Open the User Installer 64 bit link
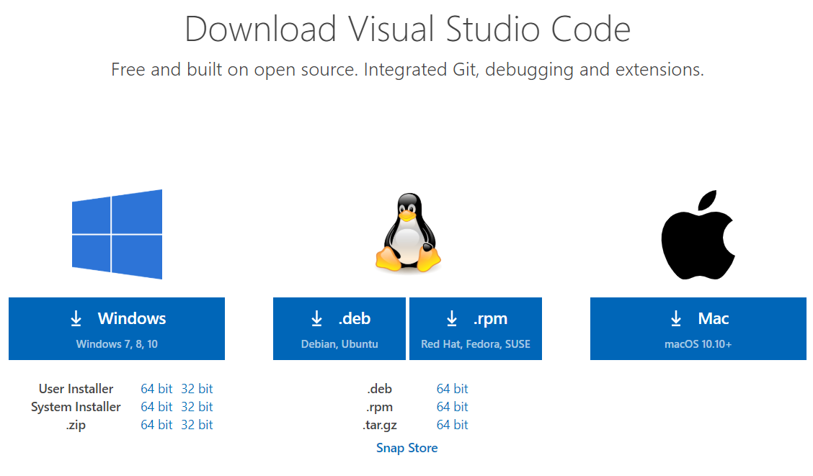The width and height of the screenshot is (813, 476). click(156, 388)
